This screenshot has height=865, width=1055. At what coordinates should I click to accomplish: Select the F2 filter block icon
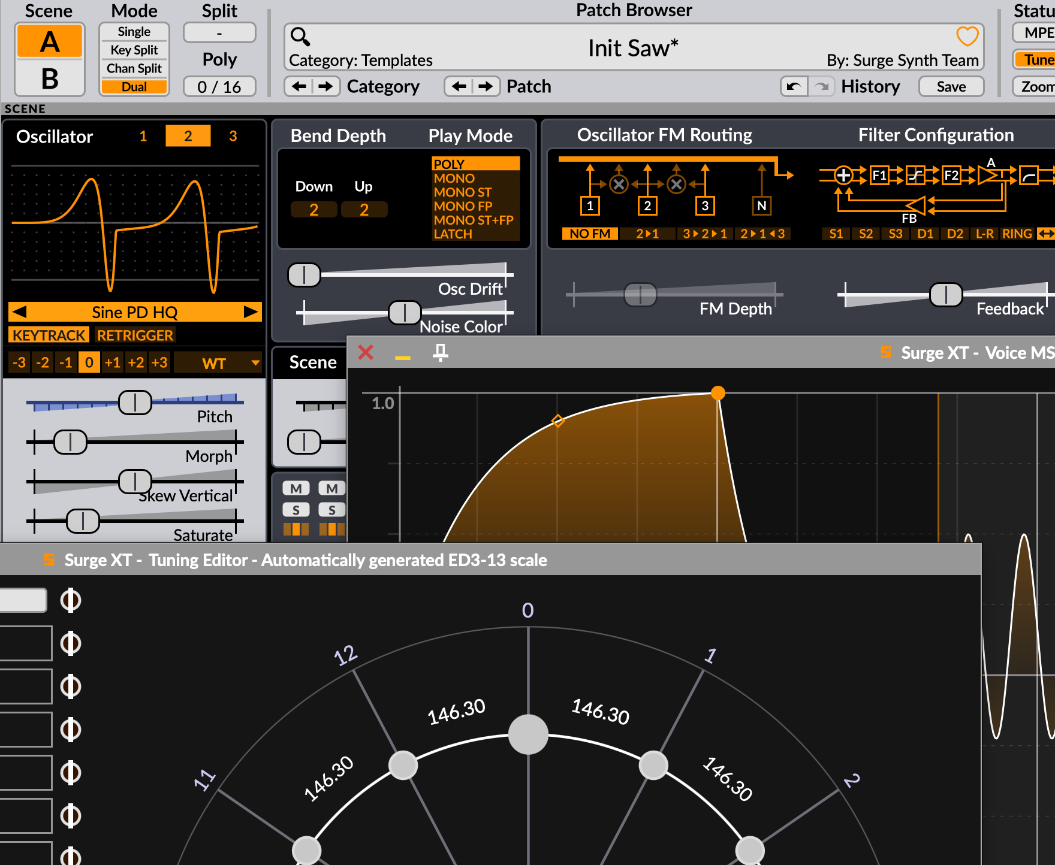pos(951,175)
